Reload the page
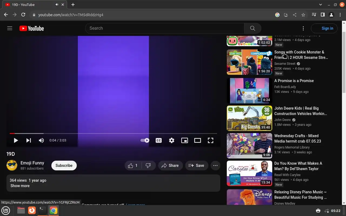The image size is (346, 216). [x=23, y=15]
